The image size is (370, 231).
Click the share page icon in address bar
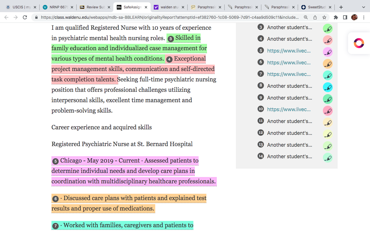[x=315, y=17]
